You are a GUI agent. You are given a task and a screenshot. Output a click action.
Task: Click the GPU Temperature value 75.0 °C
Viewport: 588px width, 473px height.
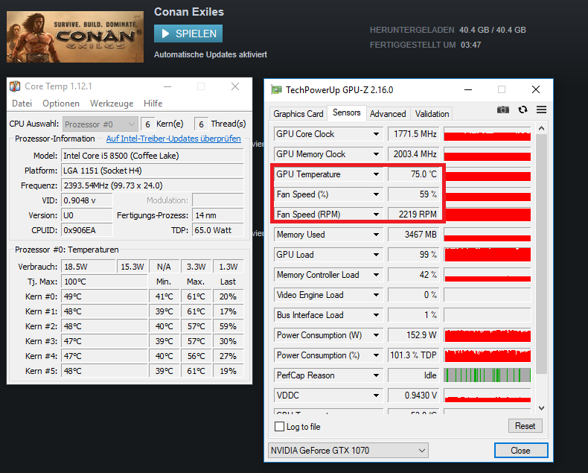[414, 174]
